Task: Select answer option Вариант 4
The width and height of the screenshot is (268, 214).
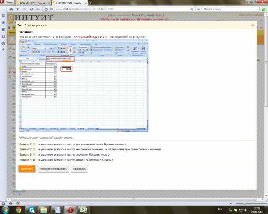Action: tap(34, 160)
